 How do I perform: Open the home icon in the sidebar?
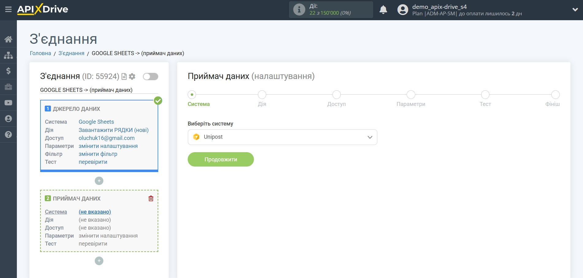(x=8, y=39)
